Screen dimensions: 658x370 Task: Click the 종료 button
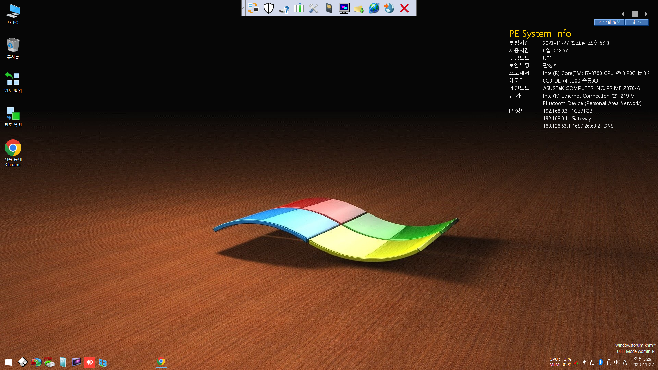tap(637, 22)
